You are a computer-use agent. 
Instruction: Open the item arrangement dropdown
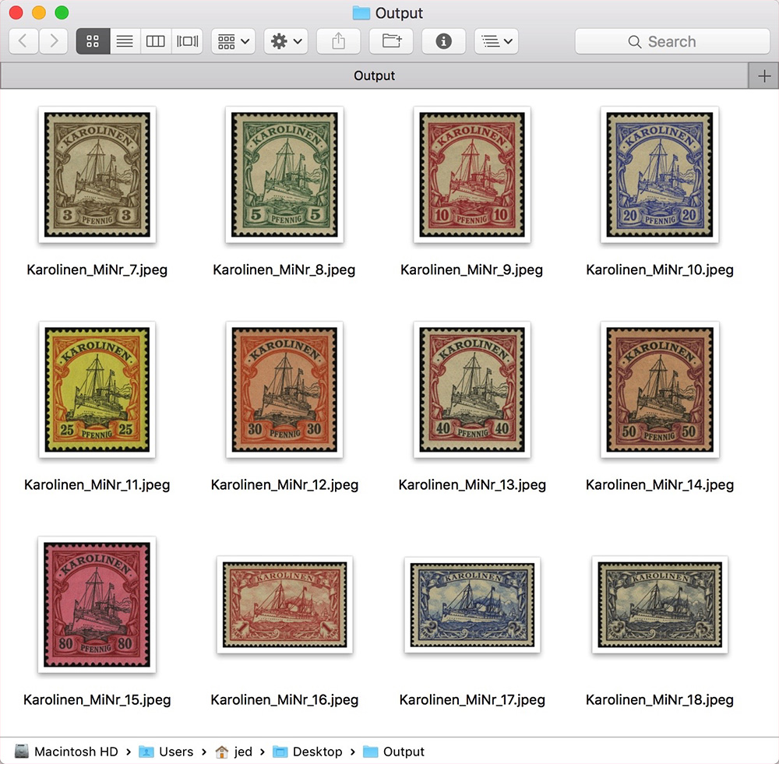point(233,40)
